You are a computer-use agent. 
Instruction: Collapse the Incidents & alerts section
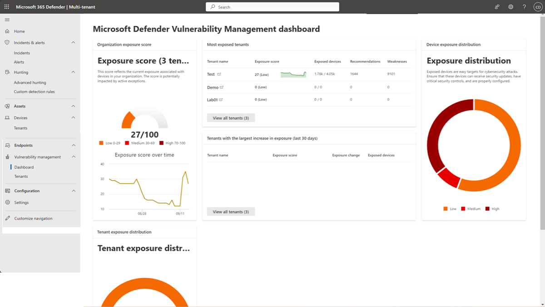(x=73, y=43)
